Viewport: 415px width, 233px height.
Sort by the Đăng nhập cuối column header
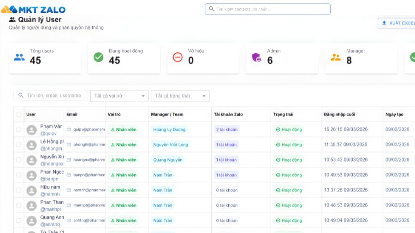pos(339,115)
